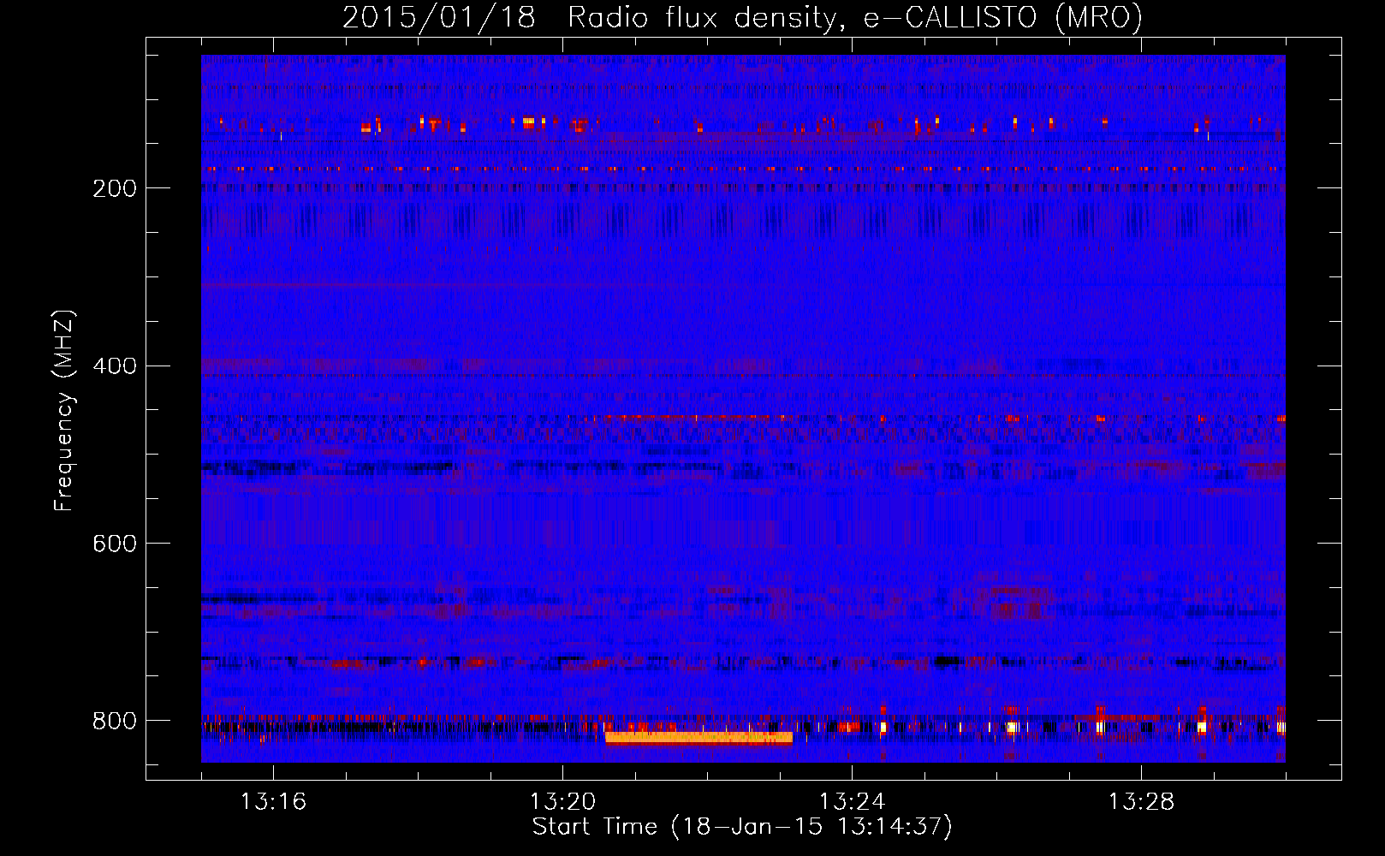This screenshot has height=856, width=1385.
Task: Click the 'Start Time (18-Jan-15 13:14:37)' label
Action: coord(742,827)
